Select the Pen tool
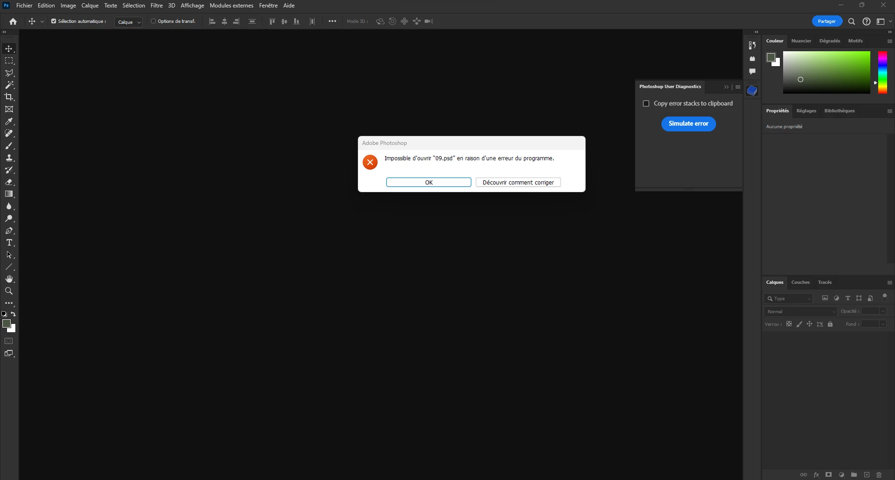 (9, 231)
